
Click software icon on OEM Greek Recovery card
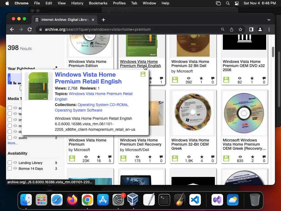226,158
